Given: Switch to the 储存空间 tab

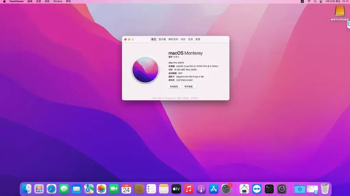Looking at the screenshot, I should [x=173, y=39].
